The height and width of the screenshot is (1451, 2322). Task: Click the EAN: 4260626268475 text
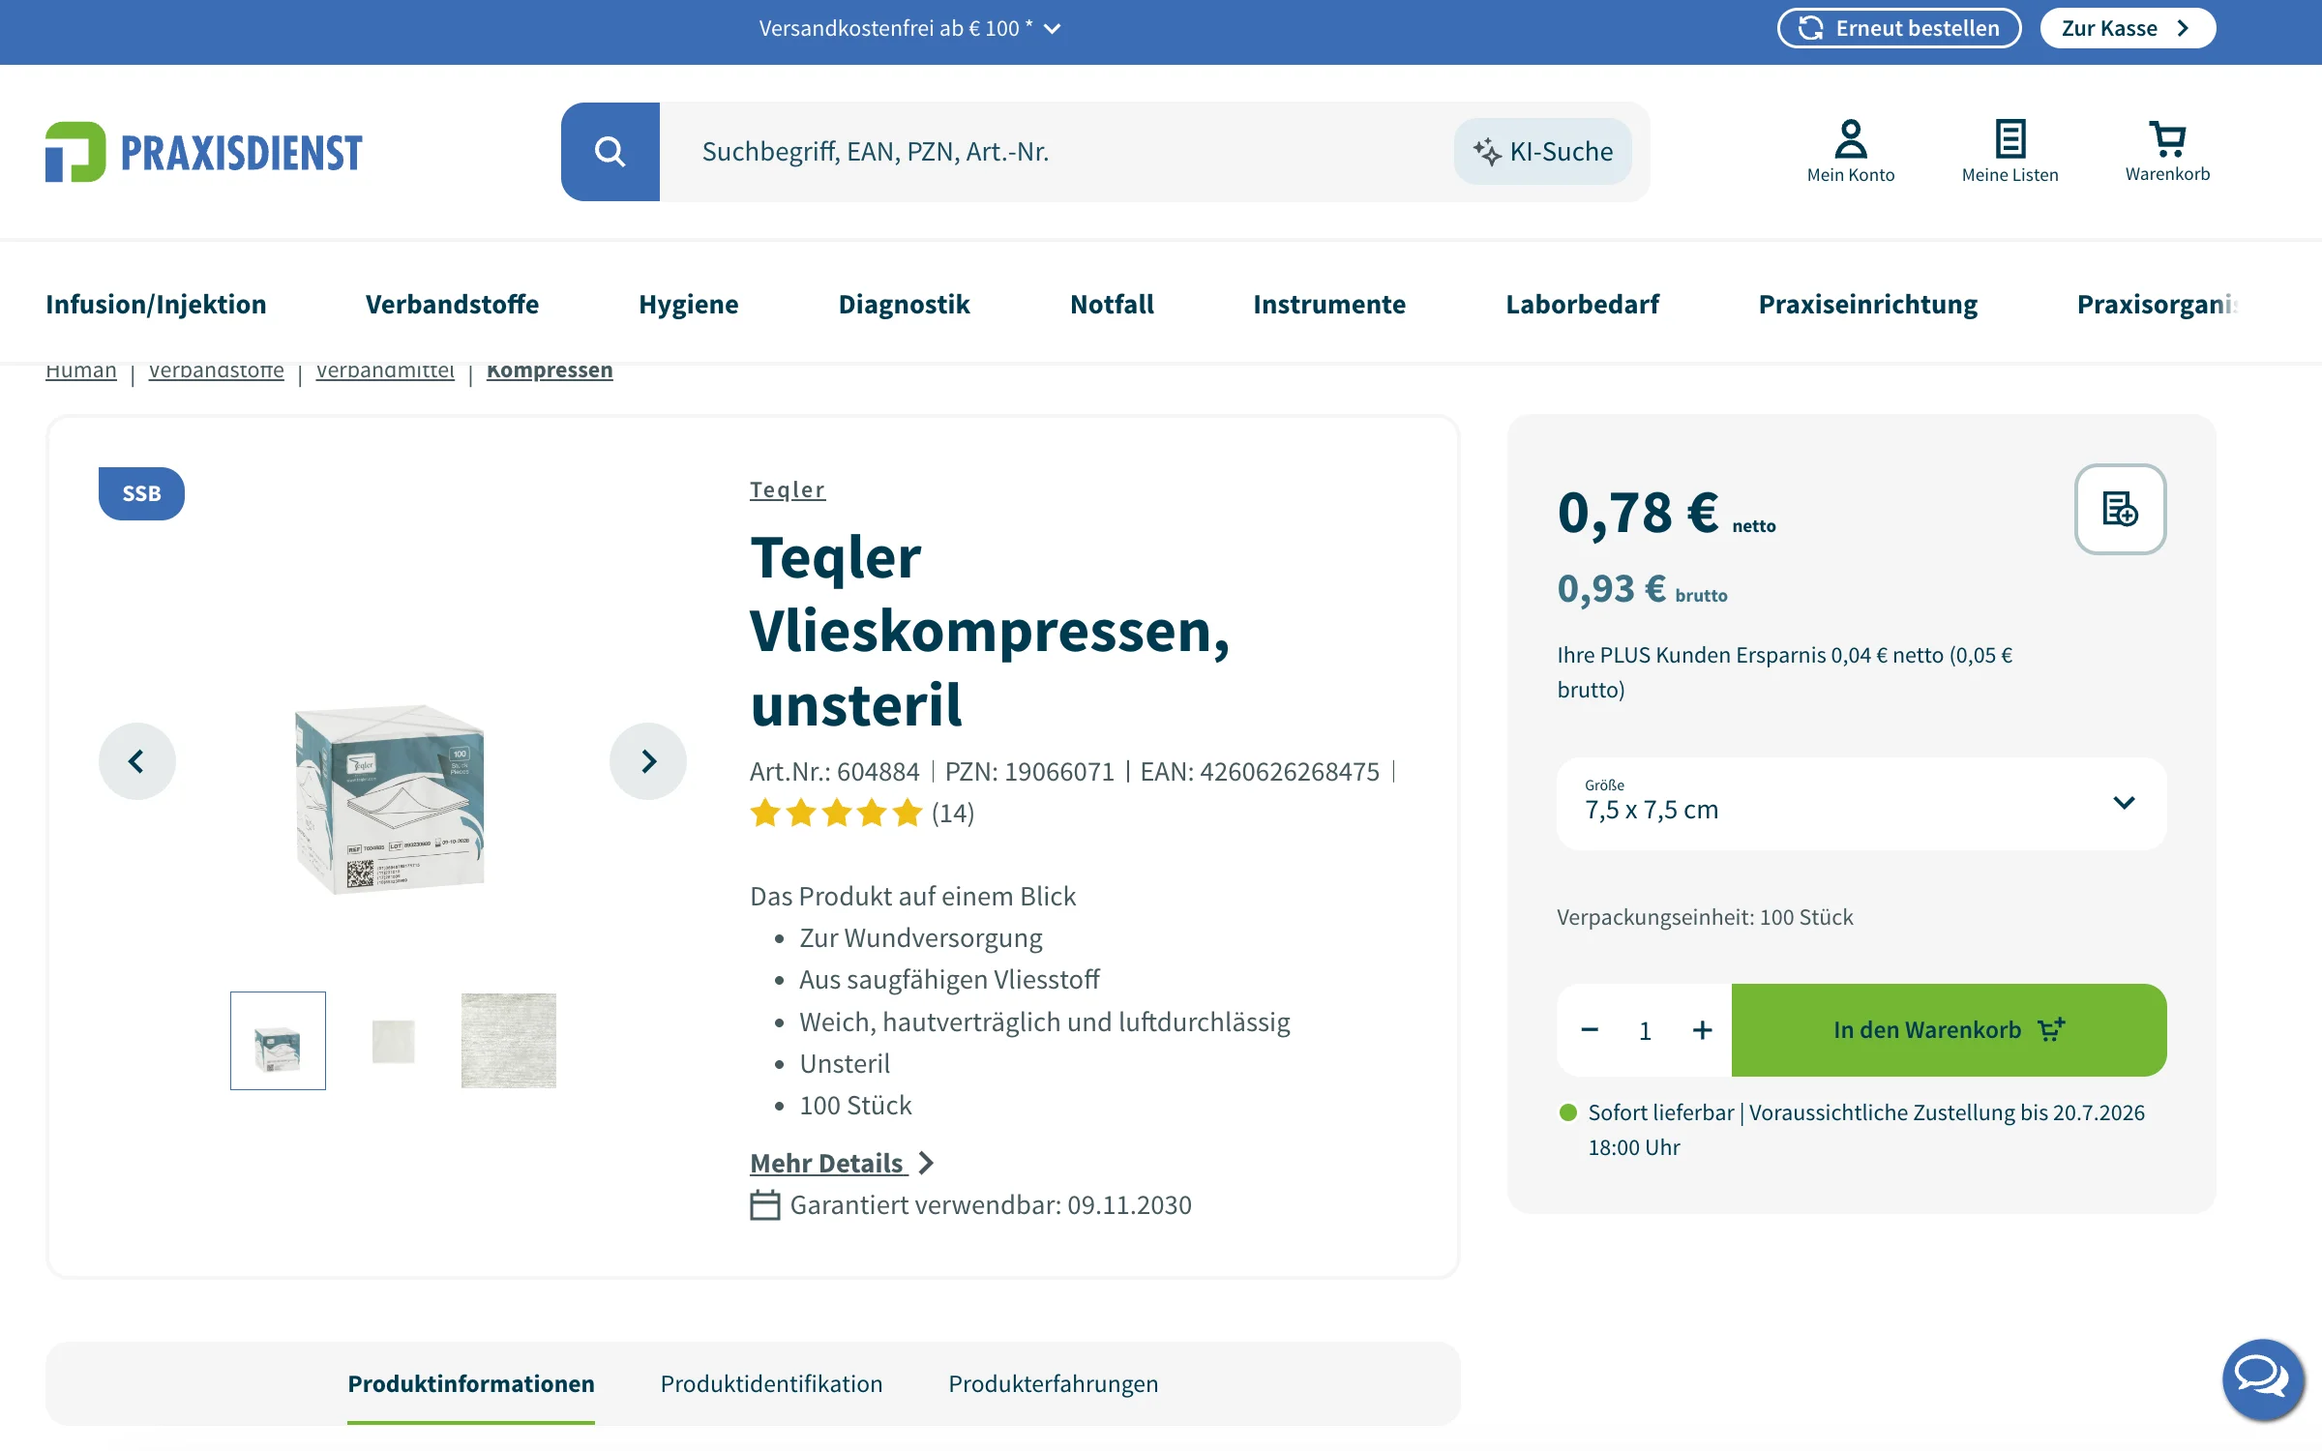pyautogui.click(x=1260, y=772)
